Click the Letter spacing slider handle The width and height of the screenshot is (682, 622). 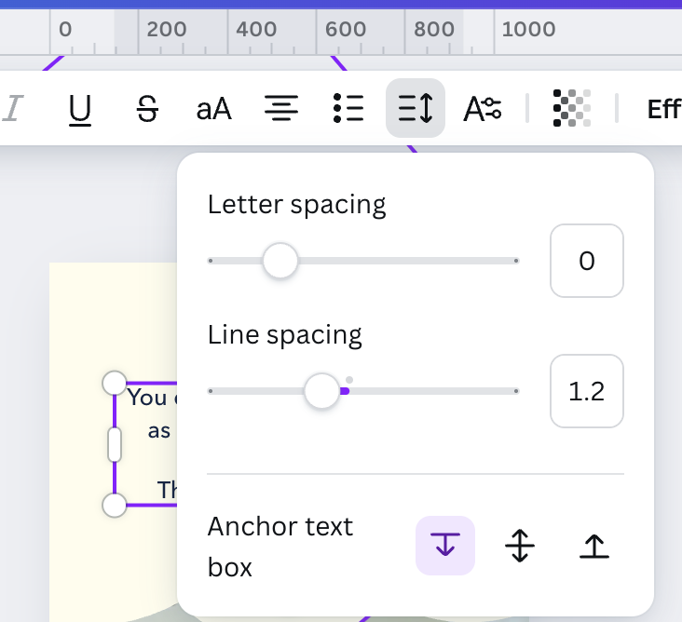click(x=280, y=261)
